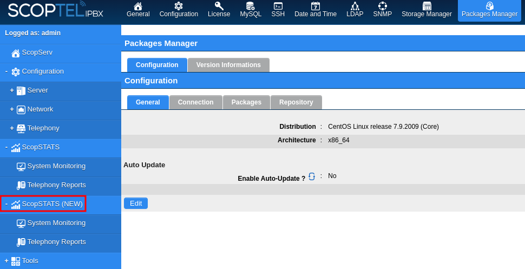525x269 pixels.
Task: Click the 'Enable Auto-Update ?' label
Action: (272, 179)
